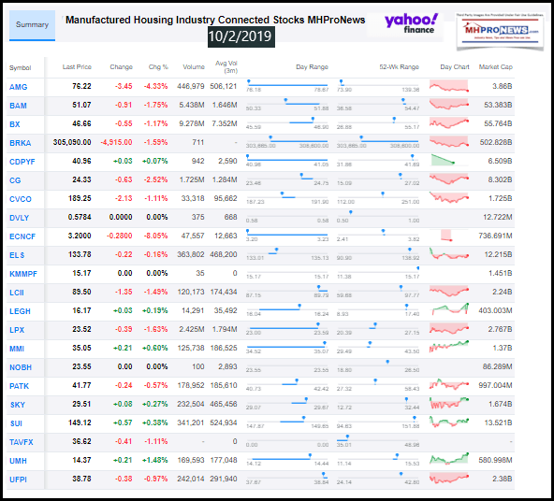The image size is (554, 501).
Task: View AMG day chart sparkline
Action: [449, 86]
